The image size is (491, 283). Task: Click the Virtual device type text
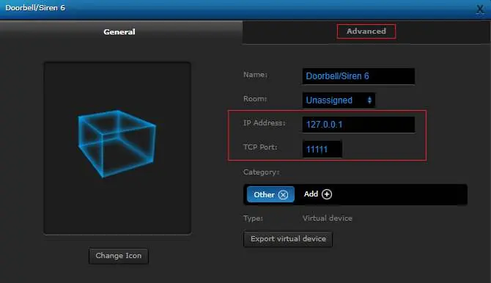click(328, 218)
